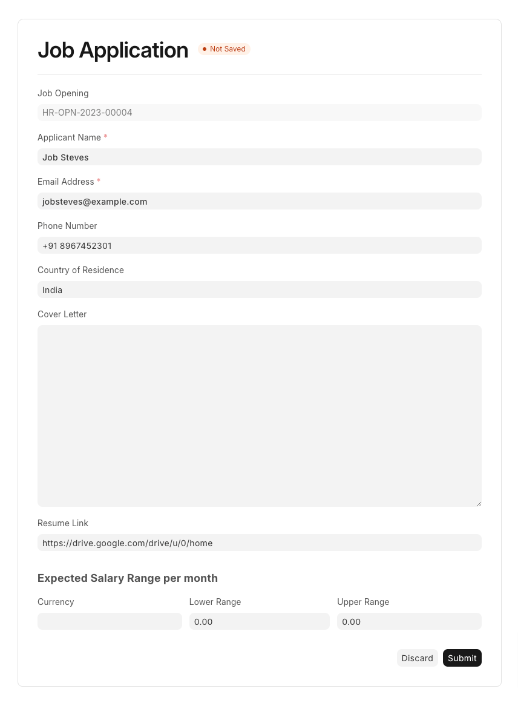This screenshot has height=703, width=518.
Task: Click the Cover Letter resize handle
Action: pyautogui.click(x=479, y=503)
